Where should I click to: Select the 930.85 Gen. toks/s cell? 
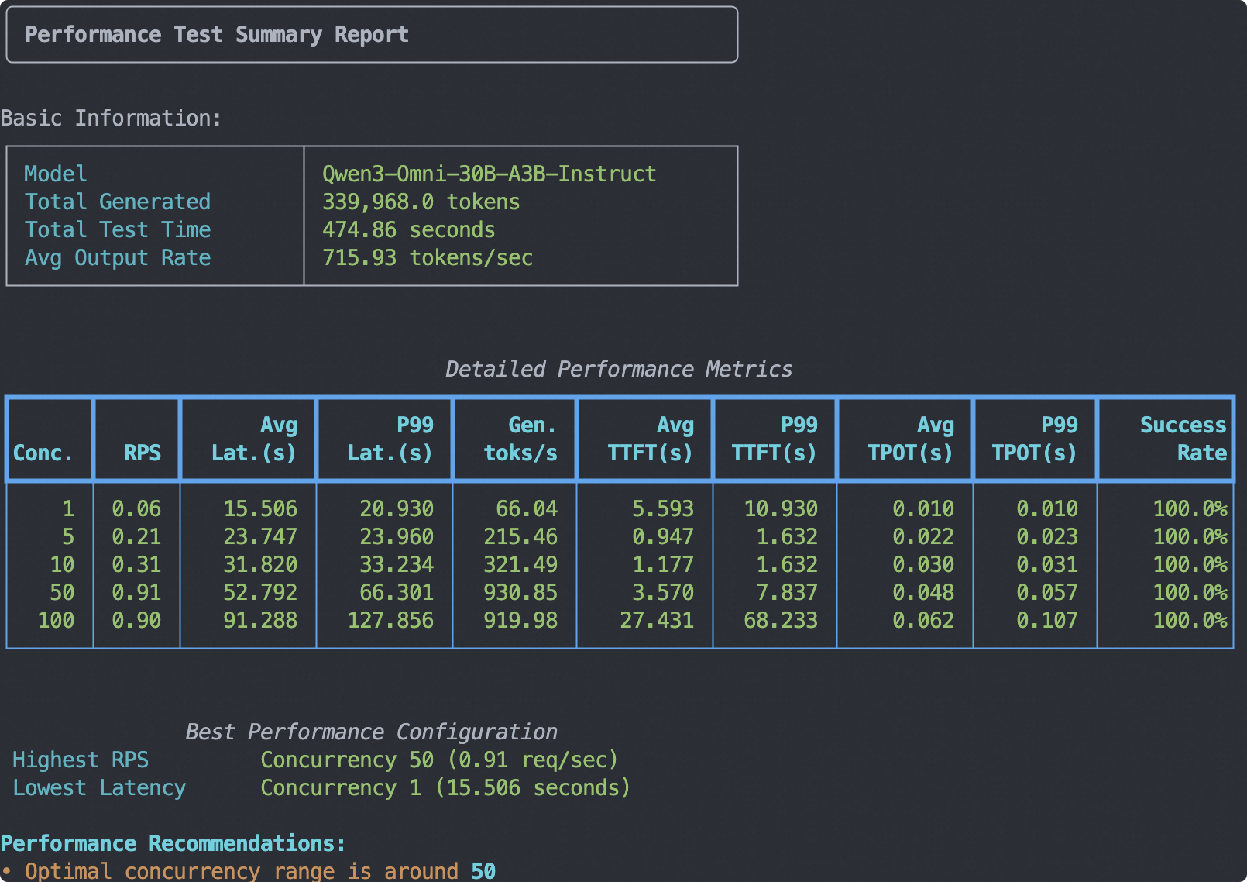(520, 592)
